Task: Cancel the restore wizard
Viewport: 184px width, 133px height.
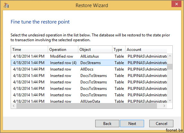Action: (x=161, y=123)
